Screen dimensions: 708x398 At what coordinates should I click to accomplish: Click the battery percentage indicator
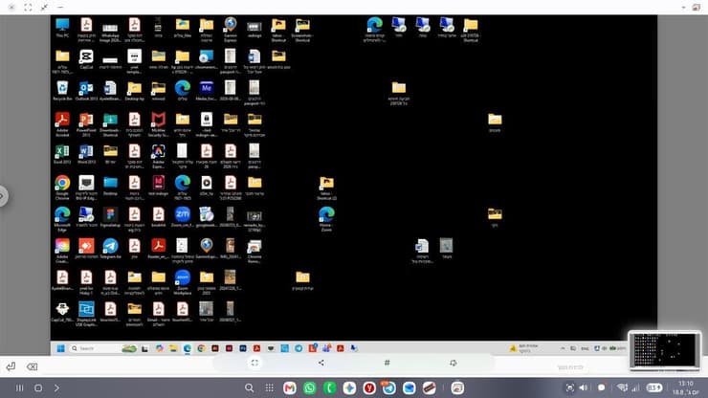[653, 387]
